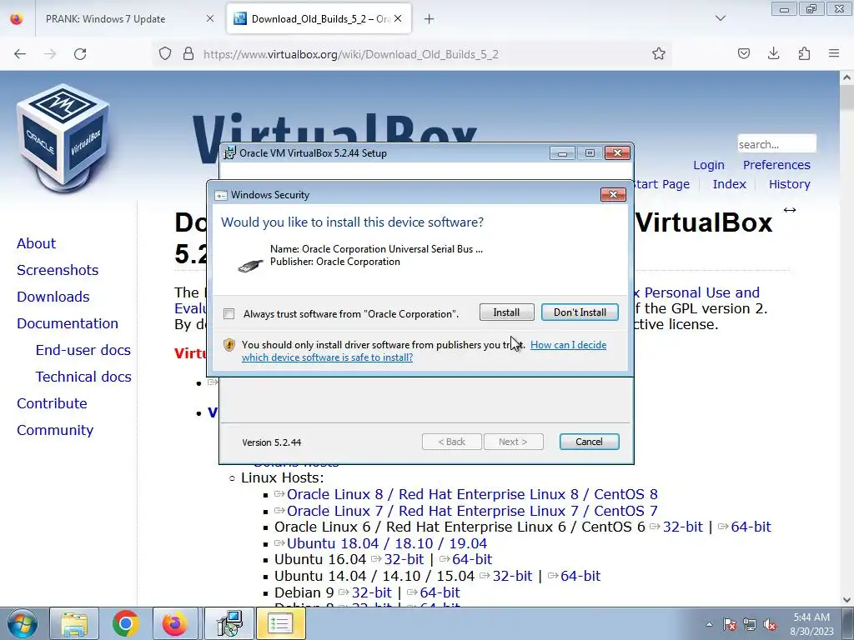Open End-user docs sidebar link

coord(83,350)
